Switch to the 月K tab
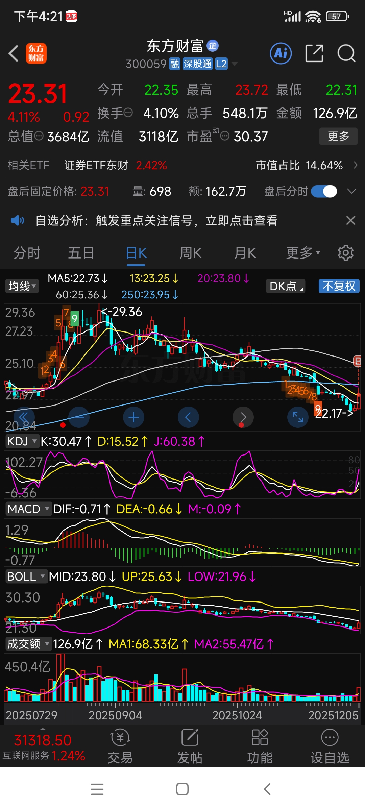 [x=245, y=253]
